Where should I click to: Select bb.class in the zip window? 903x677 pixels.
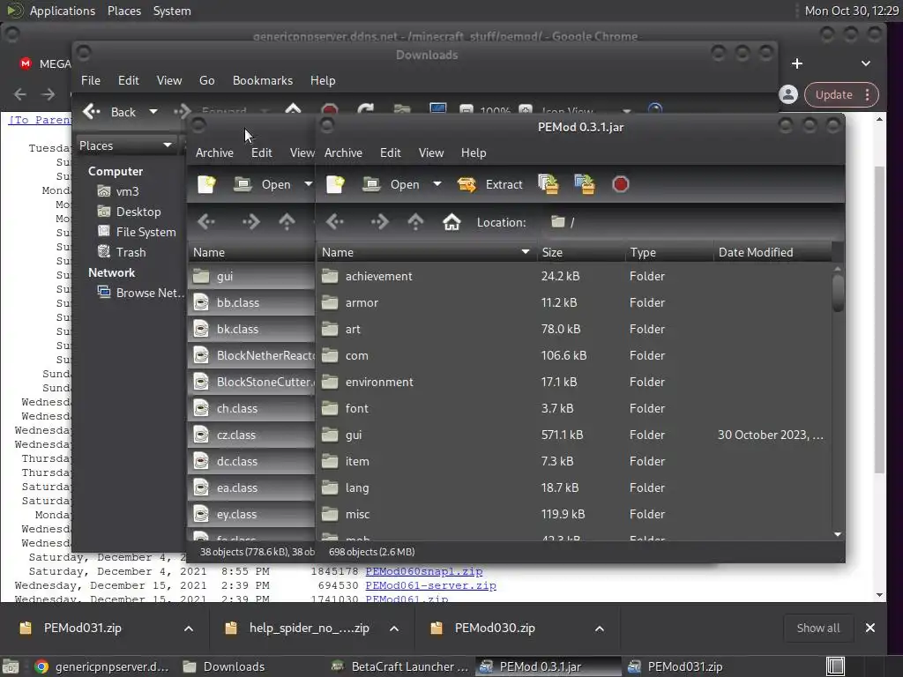click(x=251, y=303)
